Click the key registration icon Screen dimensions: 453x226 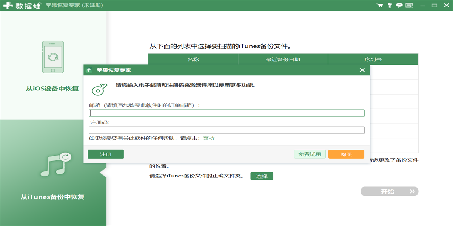coord(390,5)
